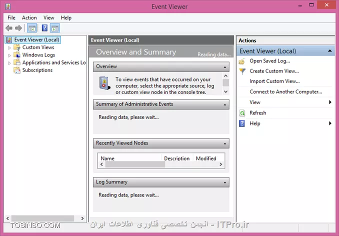This screenshot has width=339, height=236.
Task: Click the Windows Logs folder icon
Action: tap(17, 55)
